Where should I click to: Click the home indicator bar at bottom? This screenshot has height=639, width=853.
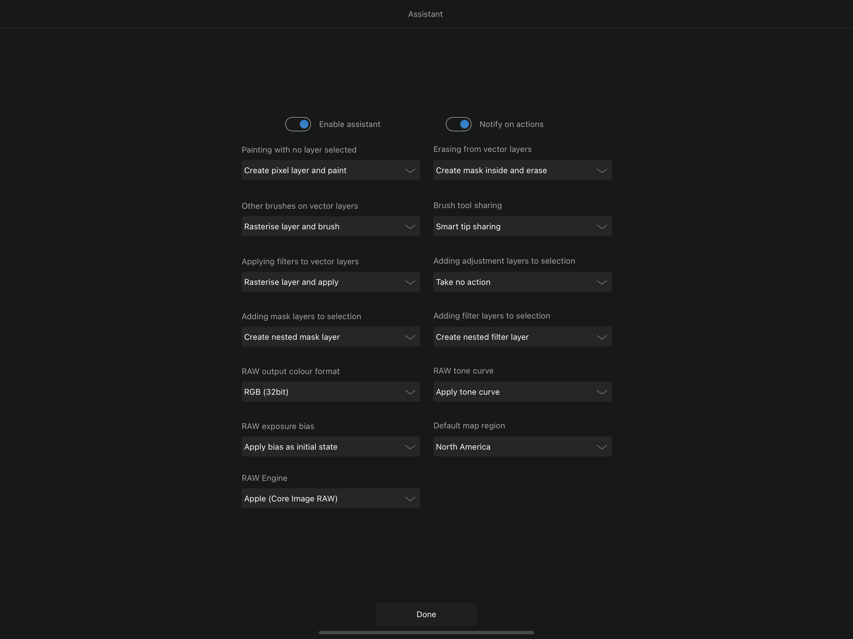[x=426, y=632]
